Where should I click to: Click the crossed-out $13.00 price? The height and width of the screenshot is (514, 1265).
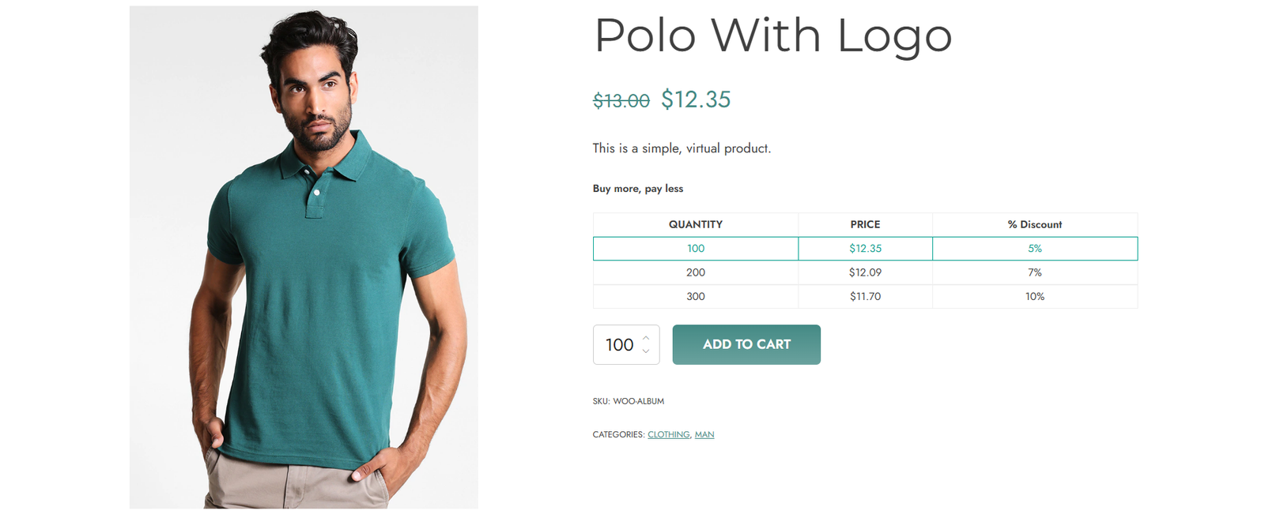point(621,99)
